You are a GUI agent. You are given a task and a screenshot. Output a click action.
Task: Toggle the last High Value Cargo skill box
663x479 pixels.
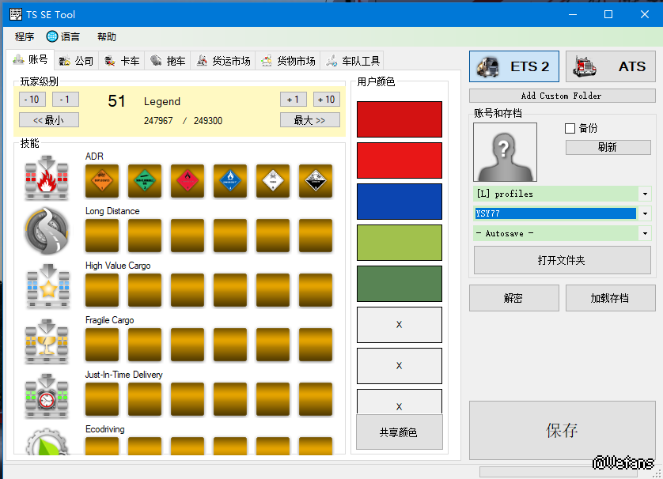pyautogui.click(x=316, y=290)
